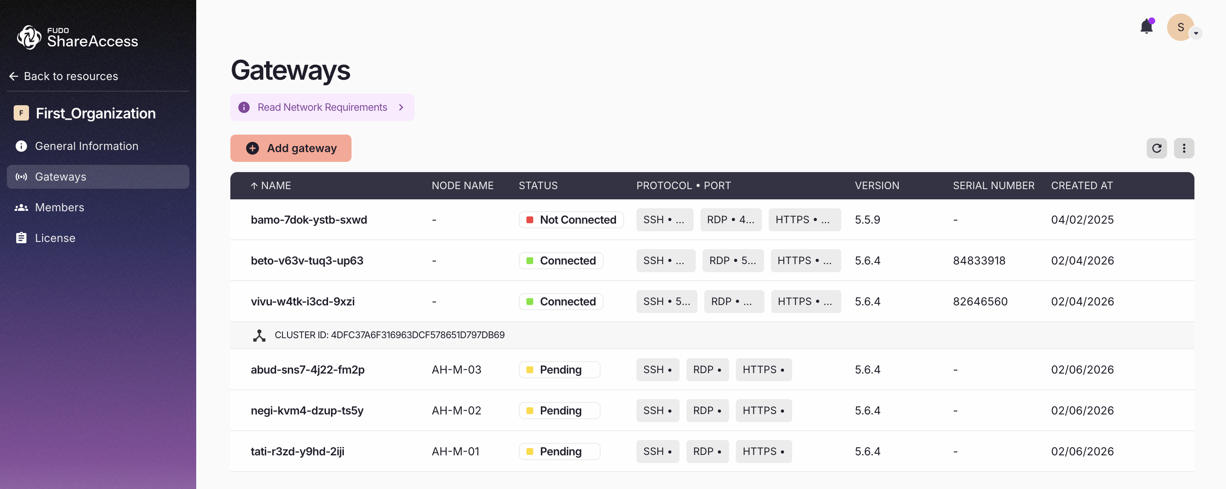Screen dimensions: 1226x489
Task: Expand the Read Network Requirements chevron
Action: click(x=401, y=107)
